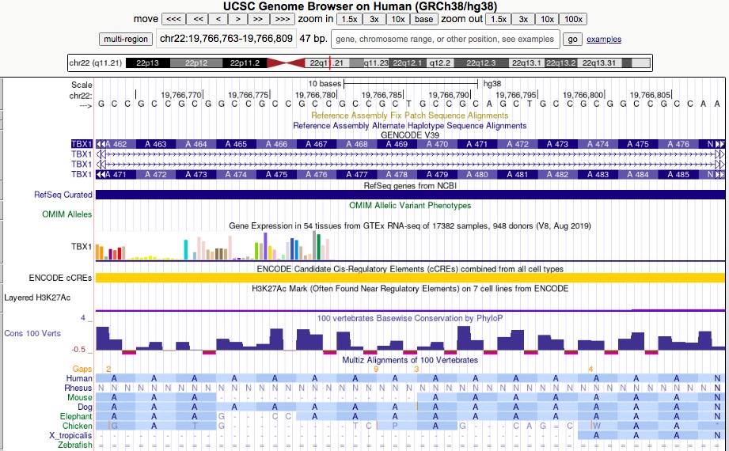Click Dog species row label
Viewport: 729px width, 451px height.
[x=85, y=407]
